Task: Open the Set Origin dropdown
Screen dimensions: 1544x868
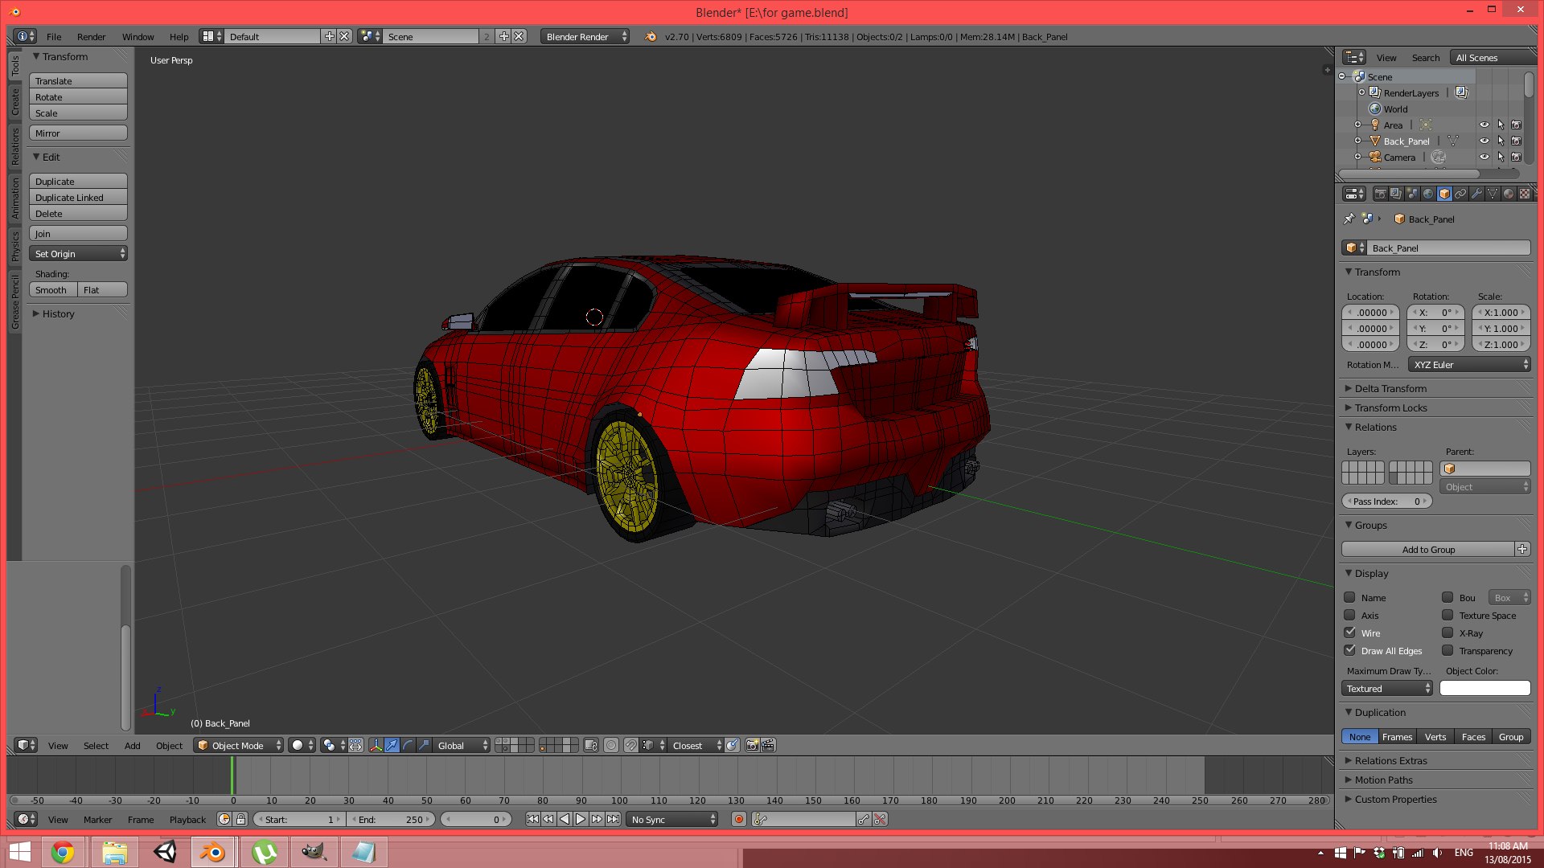Action: pos(79,254)
